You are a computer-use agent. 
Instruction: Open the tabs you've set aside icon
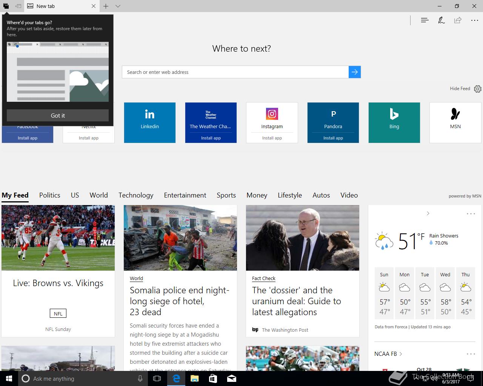coord(6,6)
